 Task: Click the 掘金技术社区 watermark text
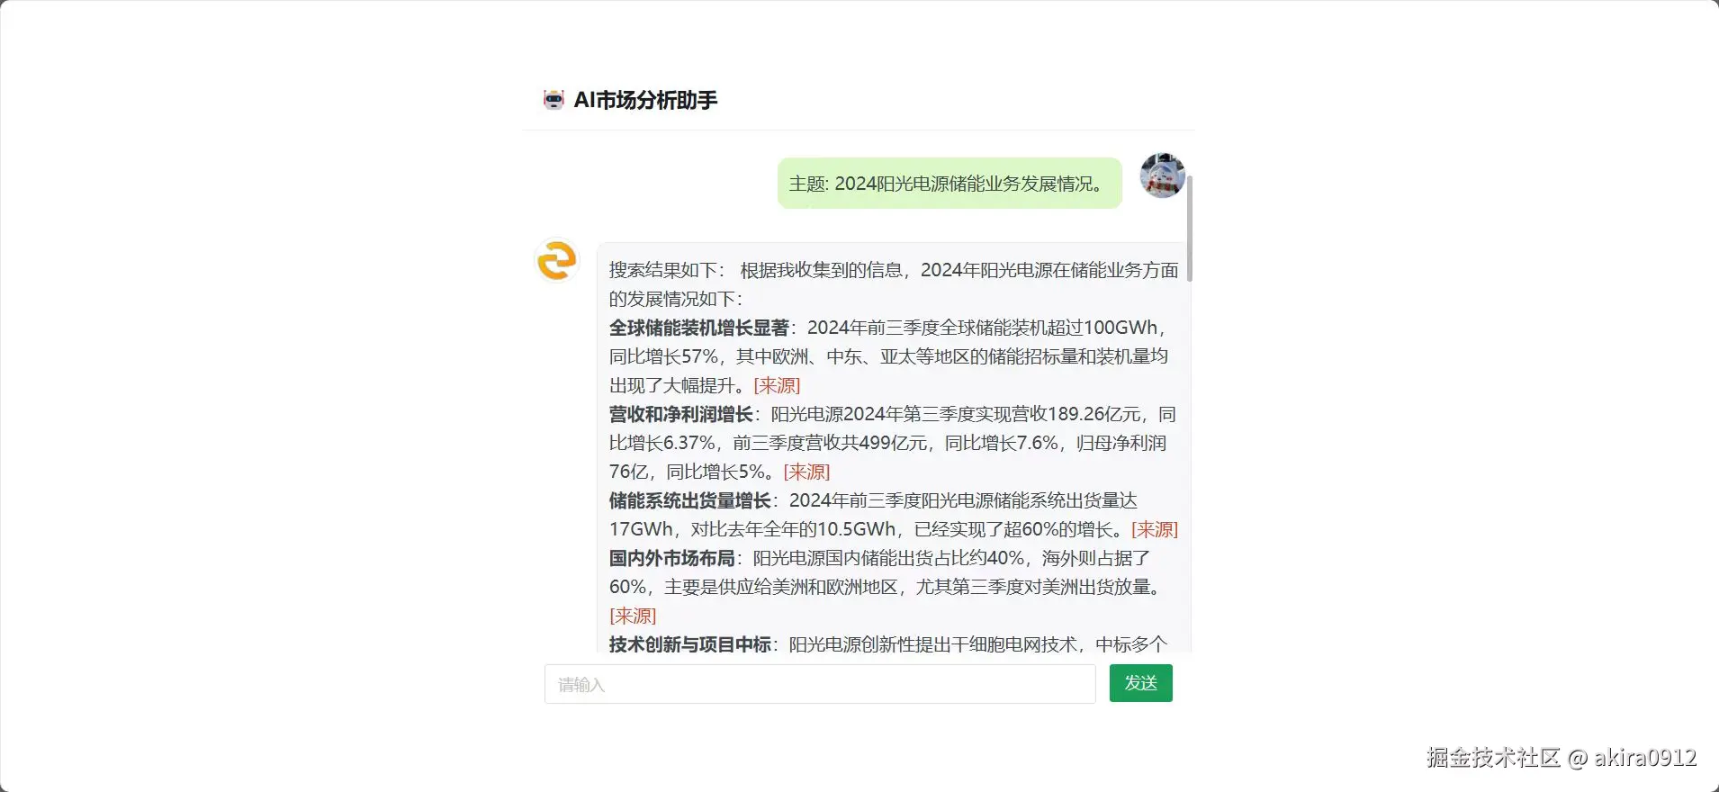pos(1493,758)
